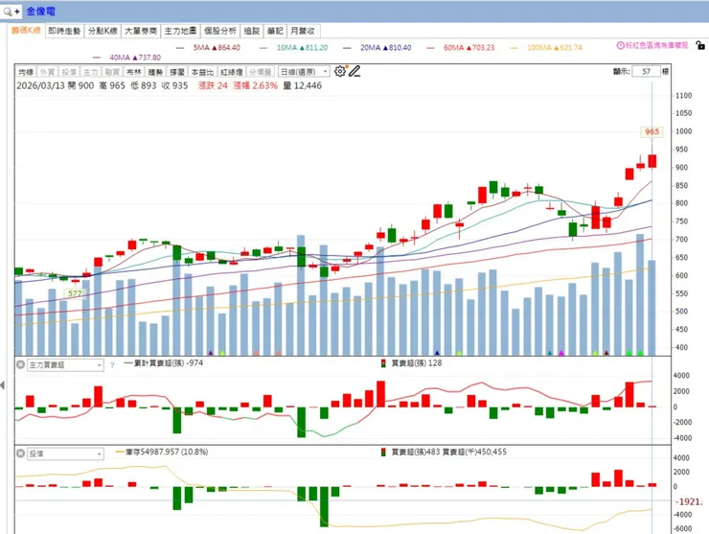Click the 顯示 bar count field showing 57
The height and width of the screenshot is (534, 709).
646,72
